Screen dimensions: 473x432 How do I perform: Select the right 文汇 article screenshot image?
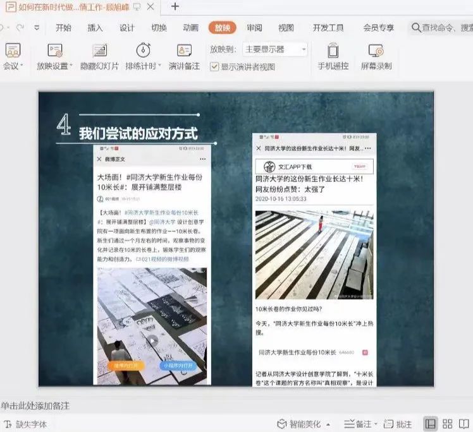(314, 260)
